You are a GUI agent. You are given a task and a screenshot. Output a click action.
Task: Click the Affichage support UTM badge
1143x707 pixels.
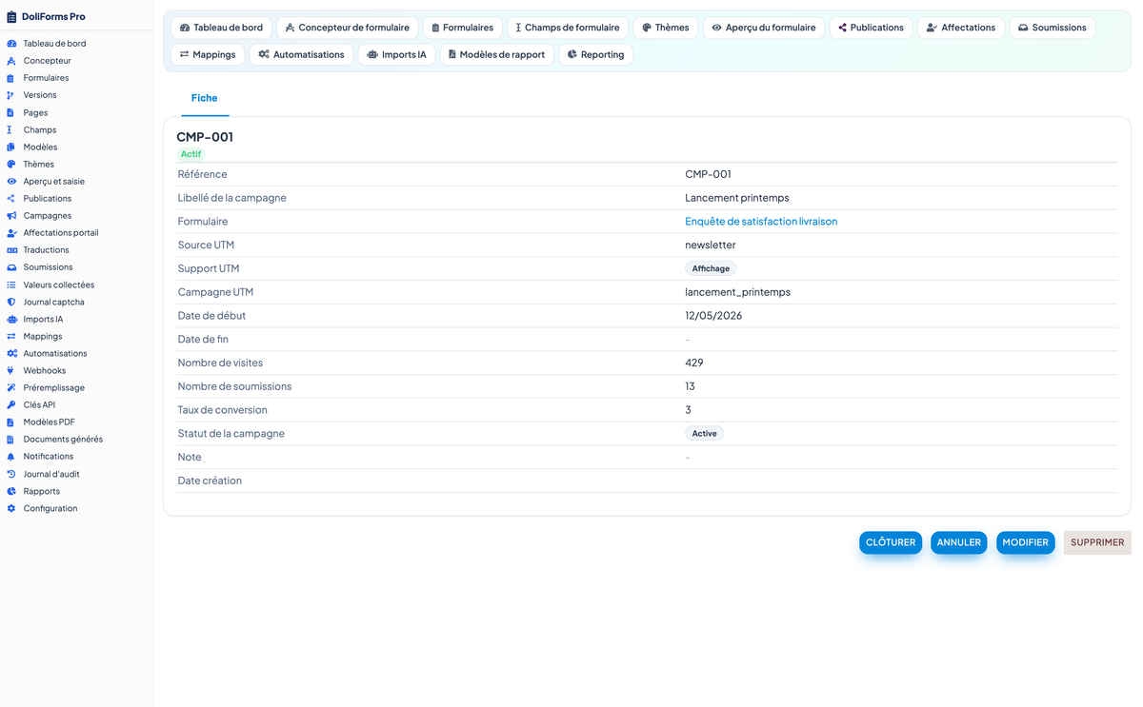711,268
